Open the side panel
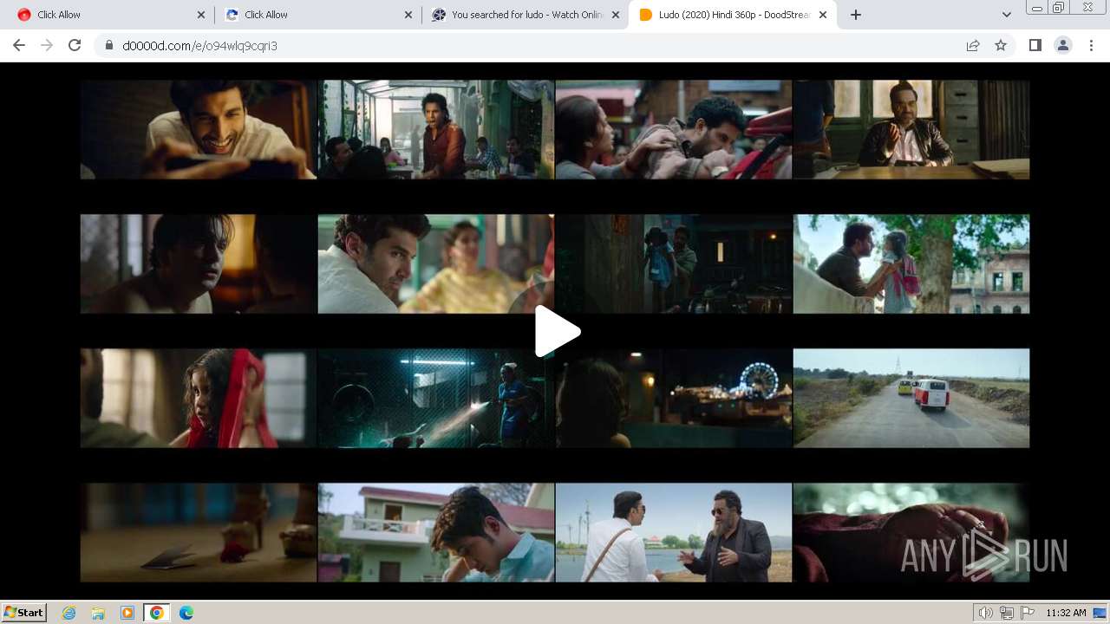 [x=1035, y=45]
